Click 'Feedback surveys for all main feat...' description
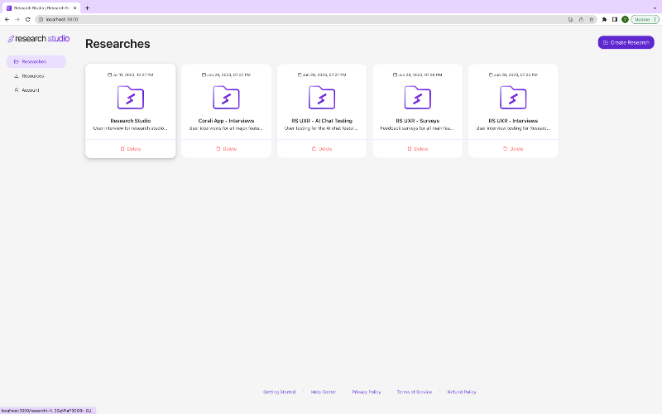Image resolution: width=662 pixels, height=414 pixels. (418, 128)
